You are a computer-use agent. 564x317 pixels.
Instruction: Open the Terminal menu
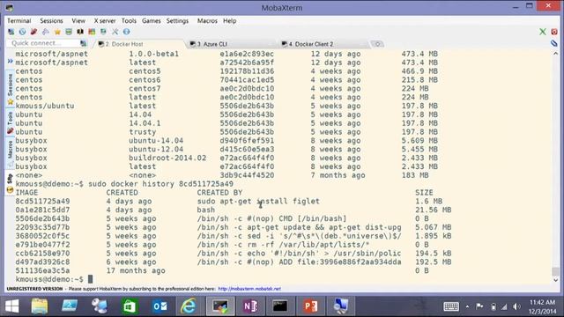pos(19,21)
